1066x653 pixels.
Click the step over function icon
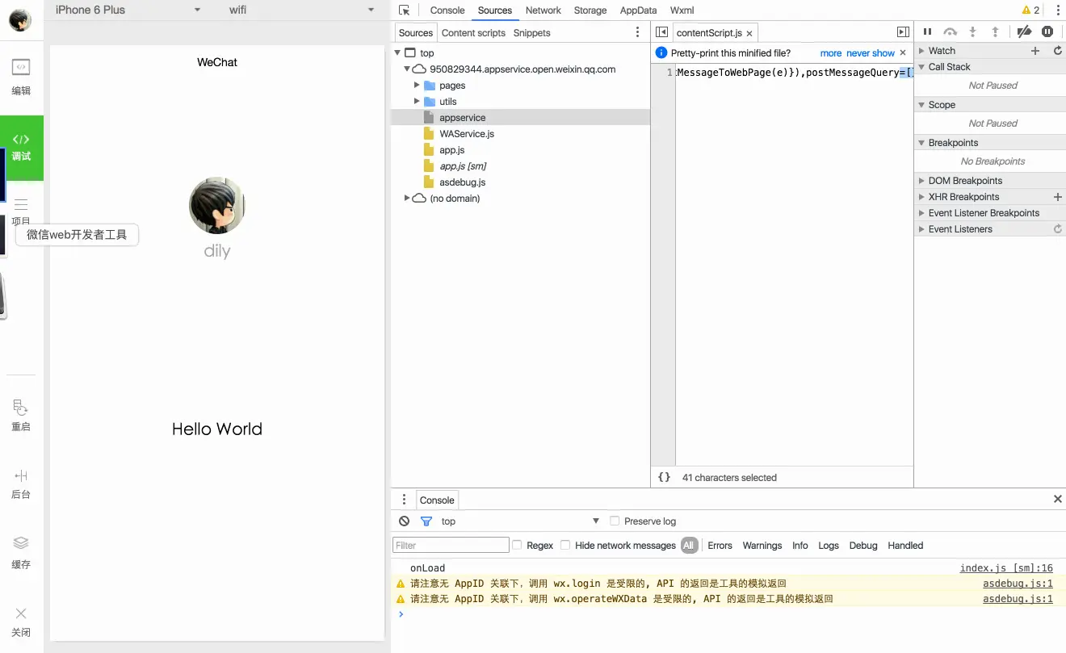point(951,31)
